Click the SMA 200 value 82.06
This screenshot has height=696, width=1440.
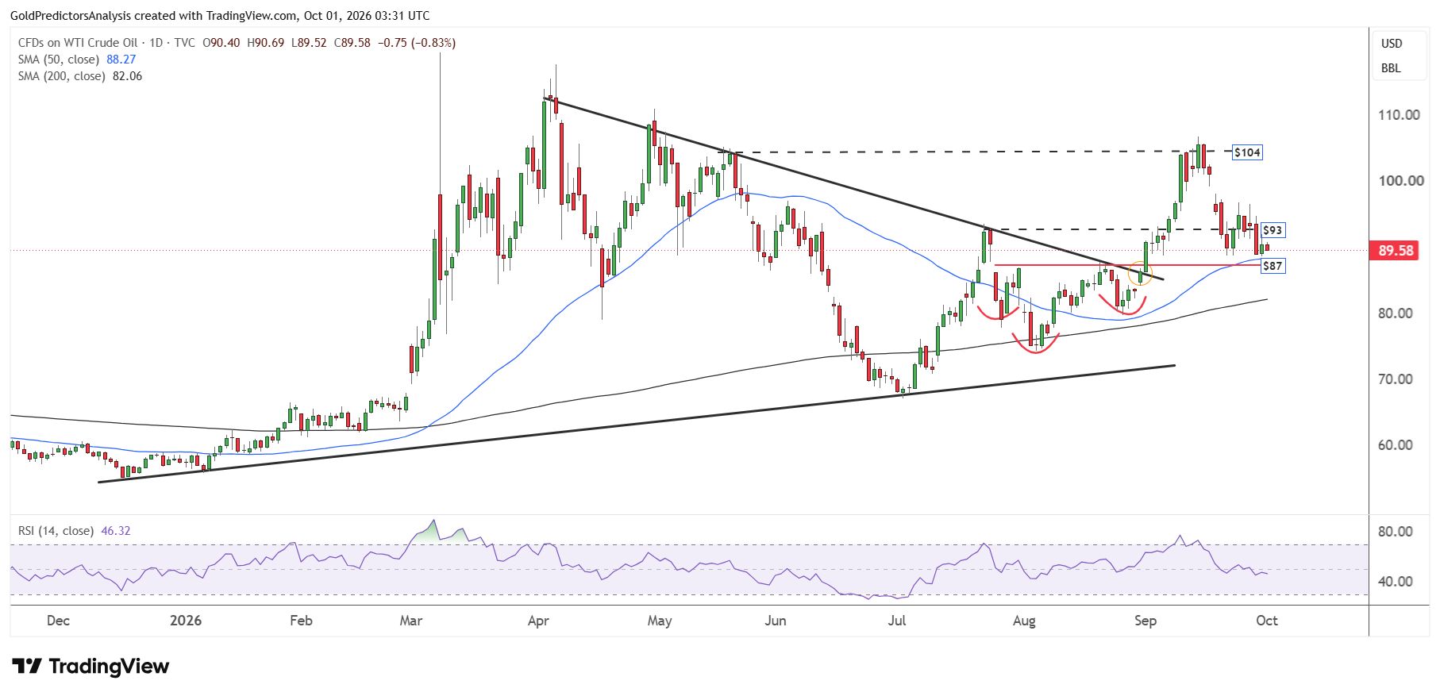click(128, 76)
